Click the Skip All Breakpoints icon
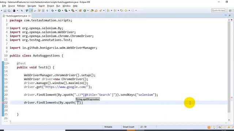The image size is (234, 131). coord(22,11)
